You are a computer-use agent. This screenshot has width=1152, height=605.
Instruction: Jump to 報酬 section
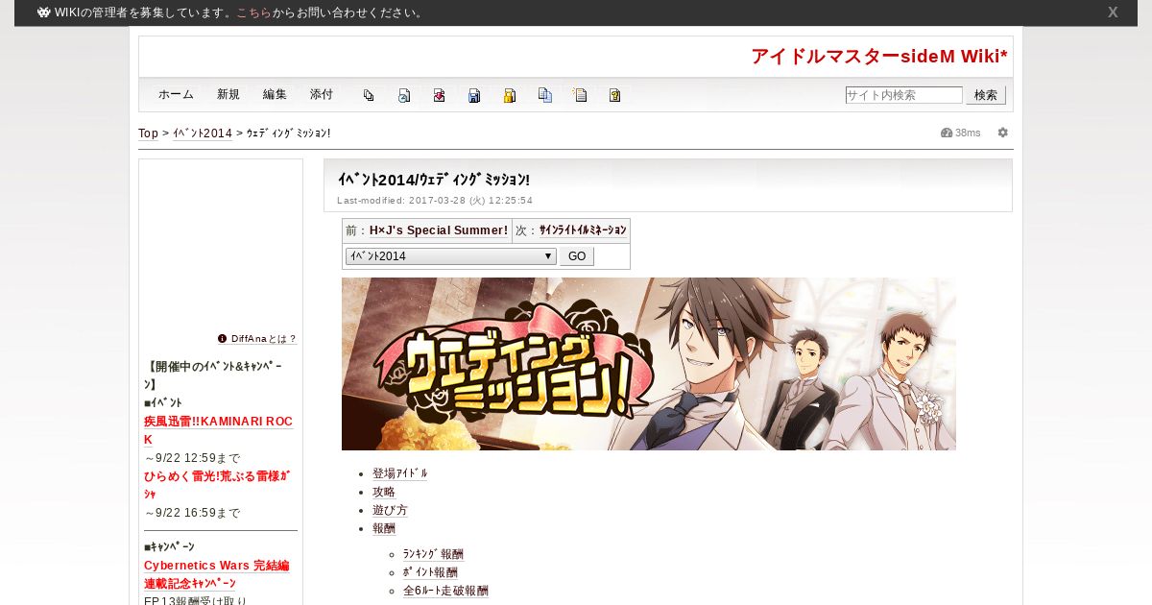[384, 528]
